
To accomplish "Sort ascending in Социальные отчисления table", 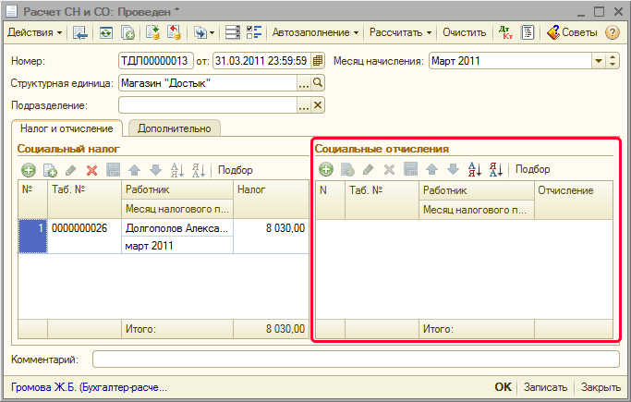I will 475,169.
